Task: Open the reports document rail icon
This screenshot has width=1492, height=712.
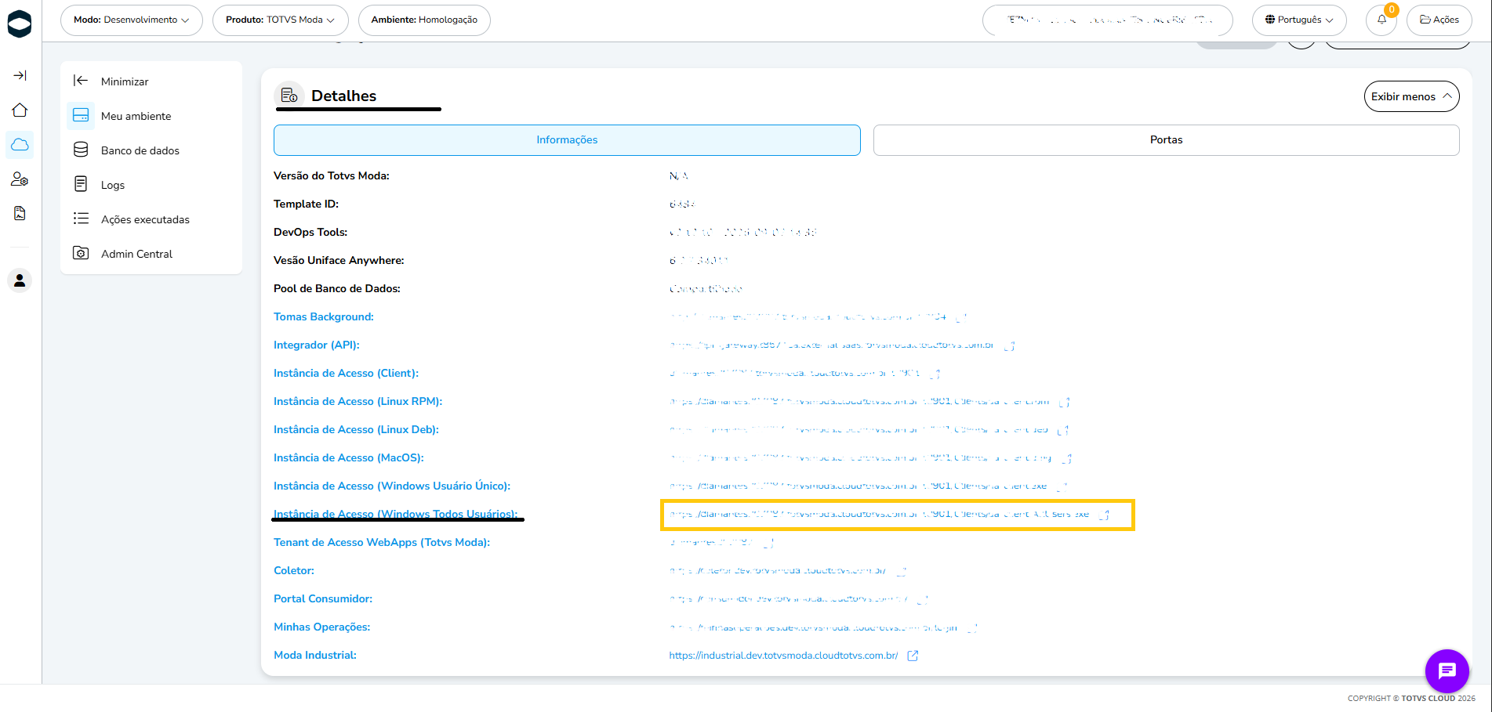Action: 20,213
